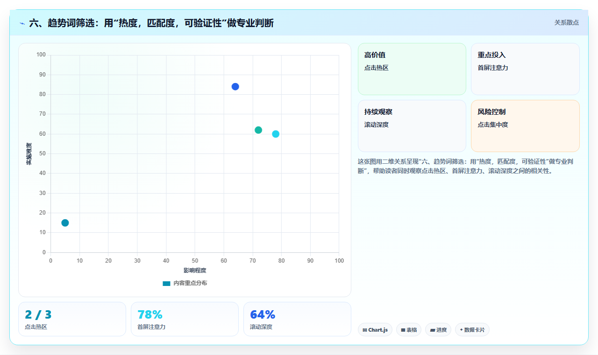Click the x-axis title 影响程度
The width and height of the screenshot is (598, 355).
click(195, 271)
